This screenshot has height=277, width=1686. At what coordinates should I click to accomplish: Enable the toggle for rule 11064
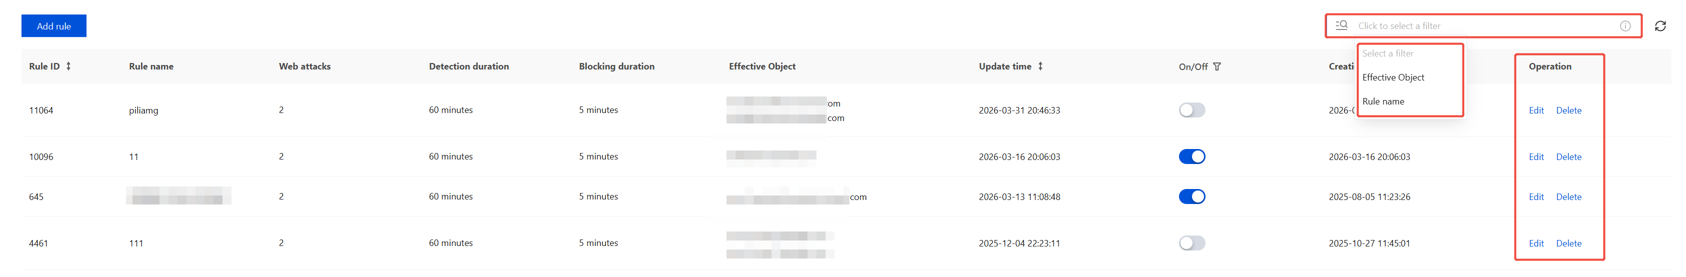pyautogui.click(x=1191, y=110)
